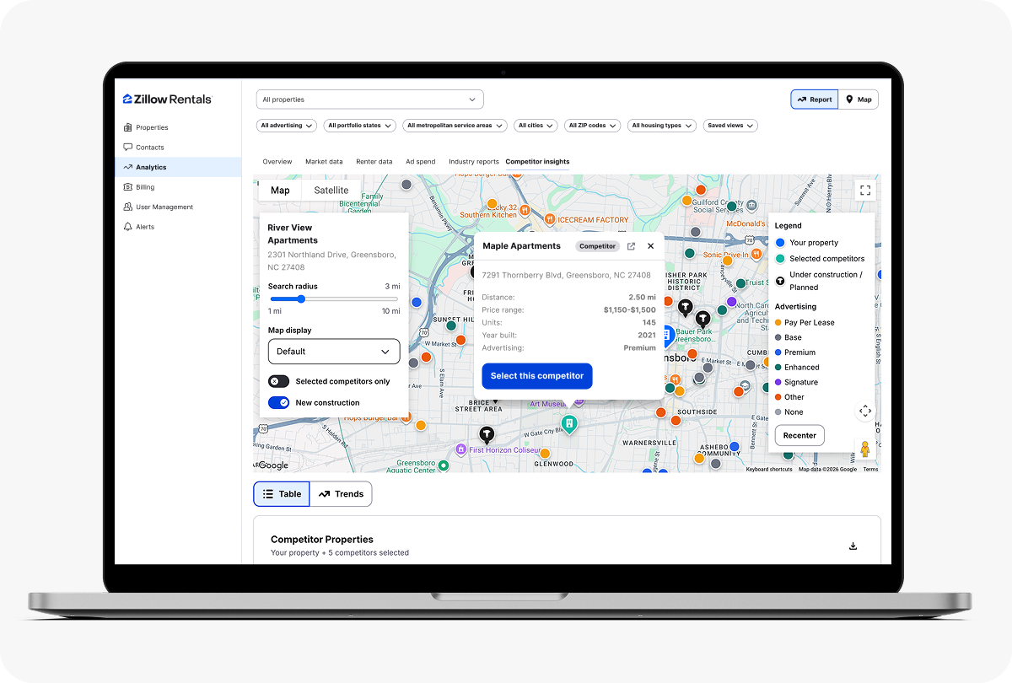
Task: Click the ICECREAM FACTORY restaurant marker
Action: tap(549, 219)
